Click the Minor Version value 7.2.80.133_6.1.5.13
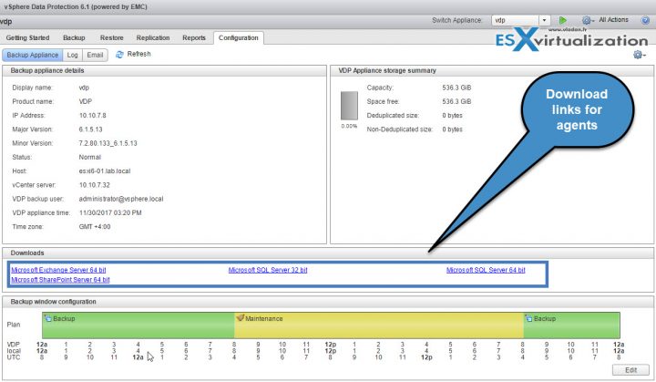The image size is (656, 382). pyautogui.click(x=108, y=143)
